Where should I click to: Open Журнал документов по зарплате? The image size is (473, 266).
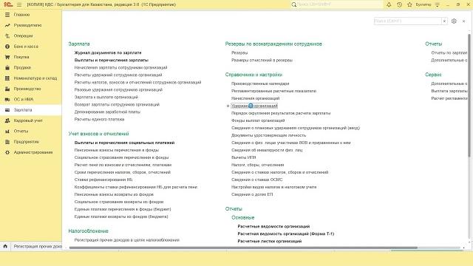pyautogui.click(x=108, y=52)
